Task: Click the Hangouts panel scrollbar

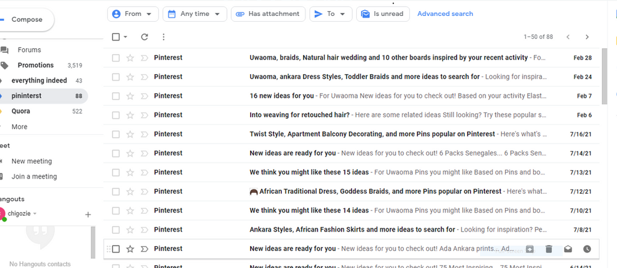Action: point(93,242)
